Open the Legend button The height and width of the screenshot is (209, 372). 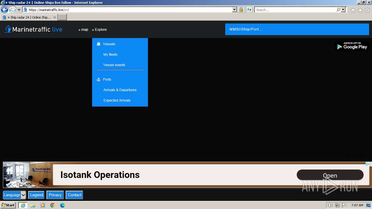37,195
